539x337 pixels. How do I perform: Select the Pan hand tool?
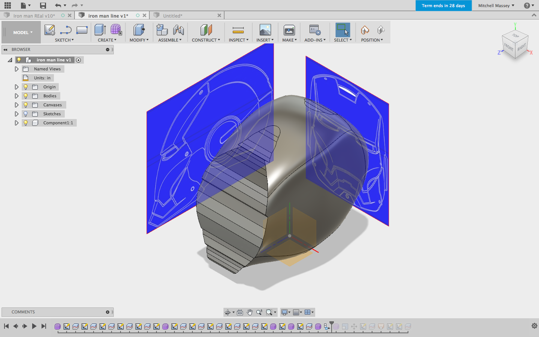[x=250, y=312]
